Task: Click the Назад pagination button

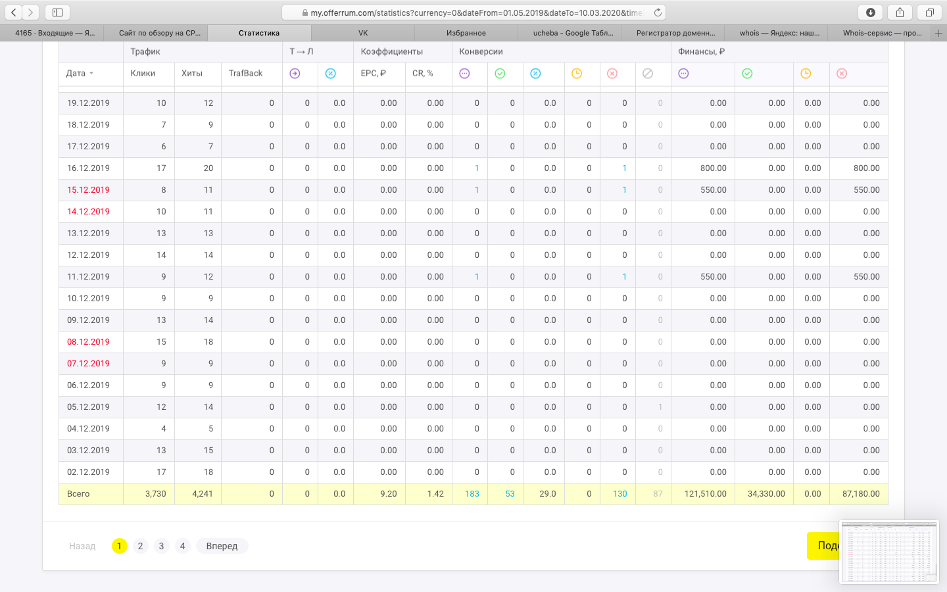Action: pos(82,546)
